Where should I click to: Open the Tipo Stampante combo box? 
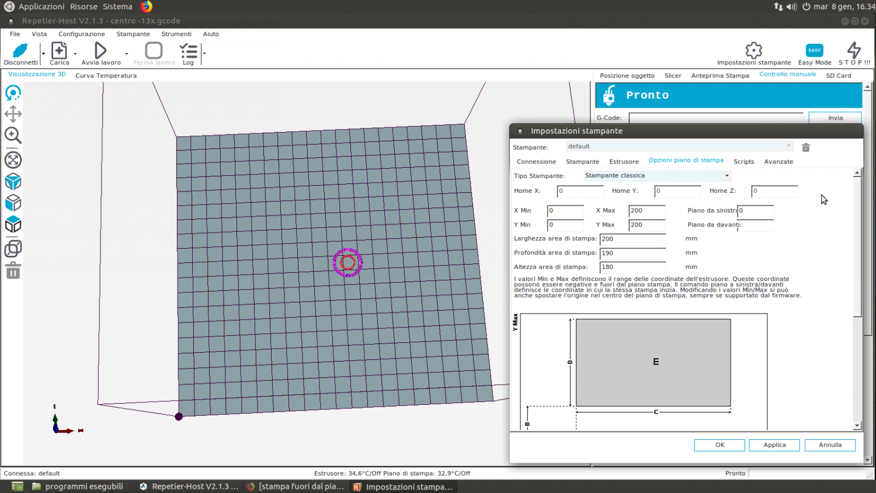coord(657,175)
